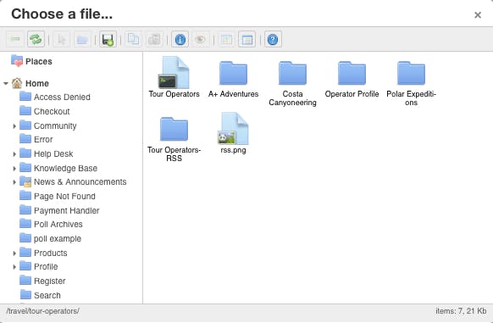
Task: Open the Products folder in tree
Action: tap(43, 253)
